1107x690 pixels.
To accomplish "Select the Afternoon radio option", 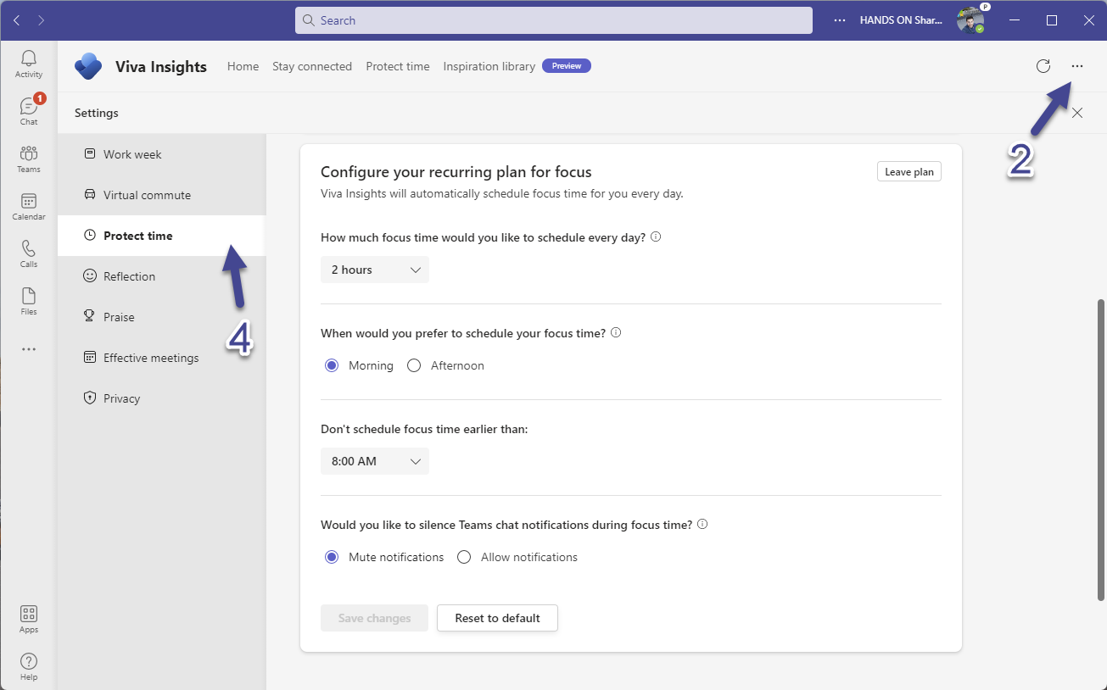I will [414, 365].
